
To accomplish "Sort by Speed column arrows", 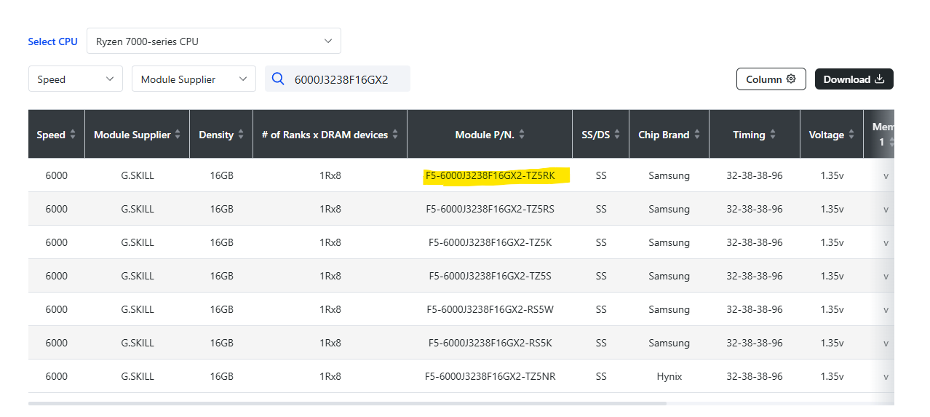I will tap(72, 135).
